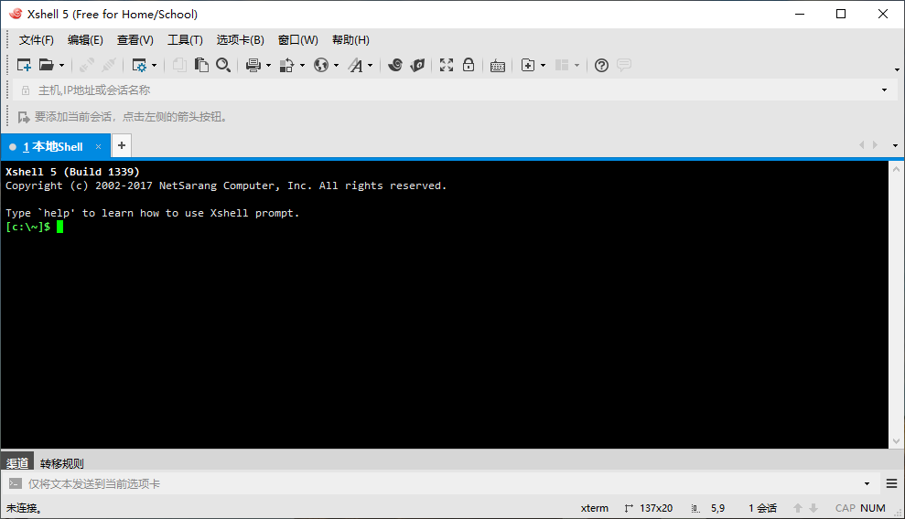Click the Font icon

[356, 65]
